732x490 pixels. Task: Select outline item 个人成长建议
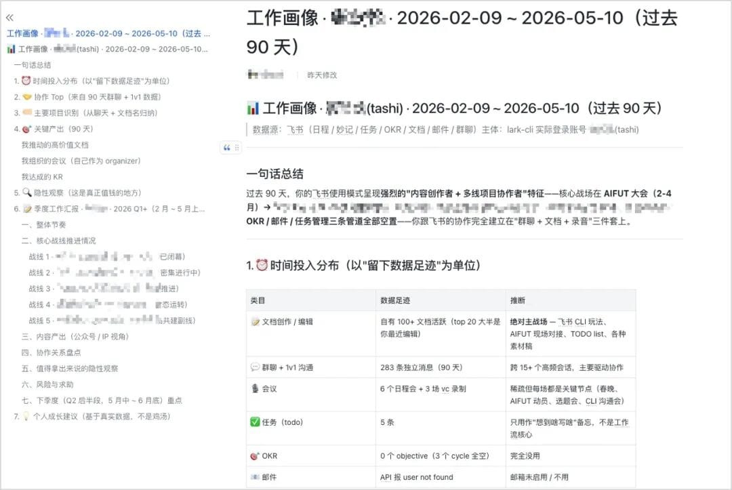92,416
